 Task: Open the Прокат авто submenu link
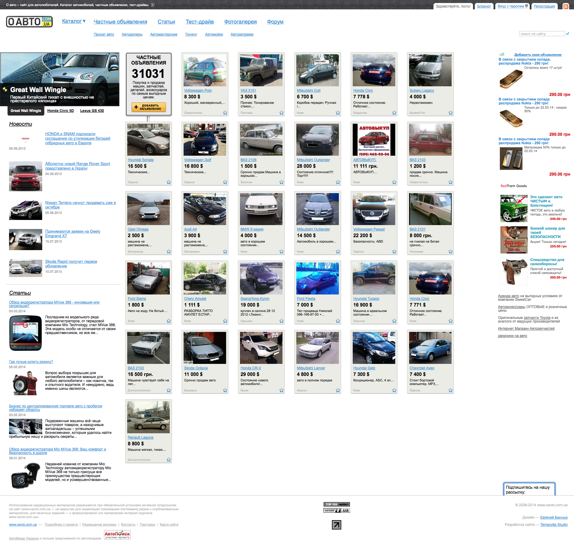tap(104, 34)
